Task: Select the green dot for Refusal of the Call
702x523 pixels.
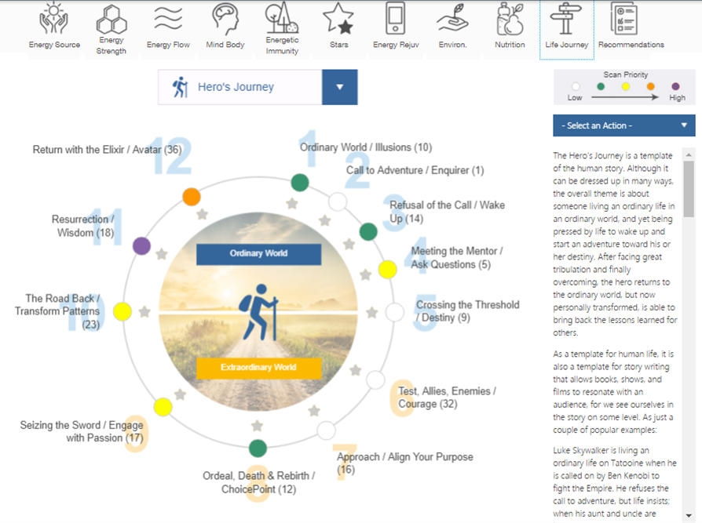Action: (x=368, y=231)
